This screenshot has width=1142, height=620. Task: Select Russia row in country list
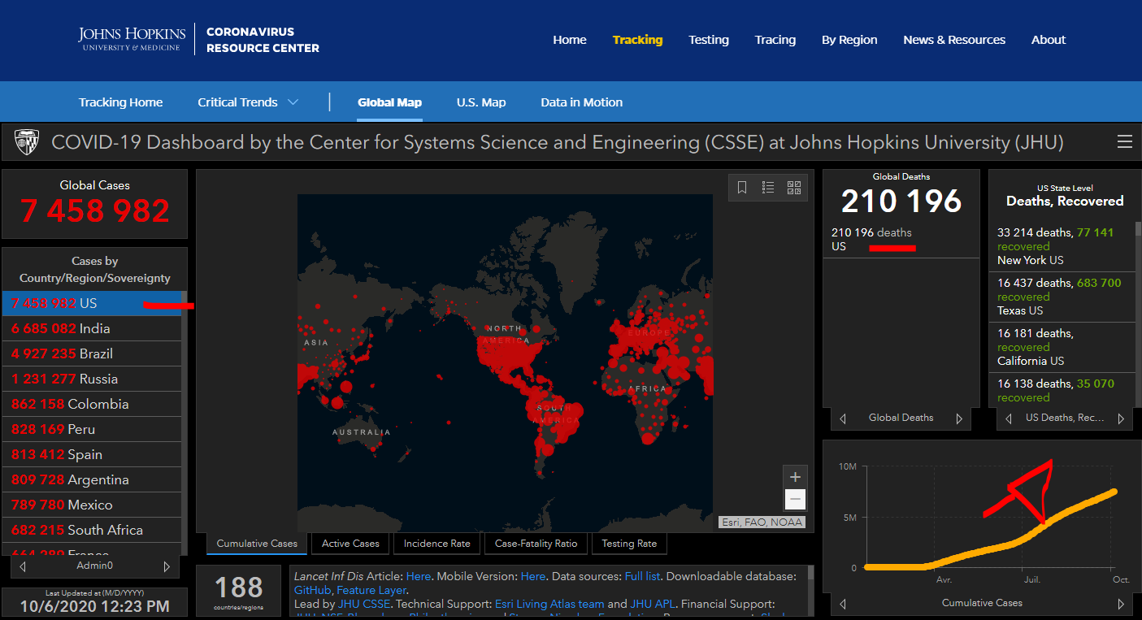[92, 379]
